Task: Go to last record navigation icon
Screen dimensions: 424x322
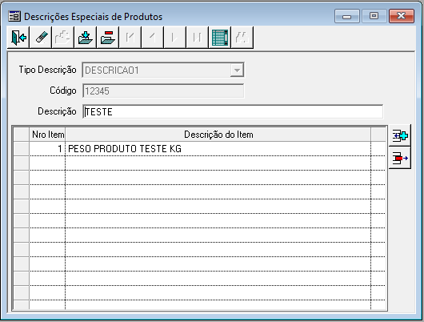Action: click(198, 38)
